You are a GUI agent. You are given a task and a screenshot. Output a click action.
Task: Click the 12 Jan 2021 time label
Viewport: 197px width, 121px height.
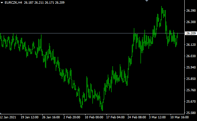[8, 117]
